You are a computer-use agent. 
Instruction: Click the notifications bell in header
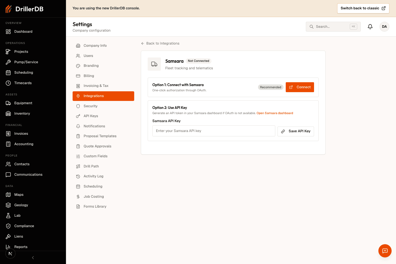pyautogui.click(x=370, y=27)
